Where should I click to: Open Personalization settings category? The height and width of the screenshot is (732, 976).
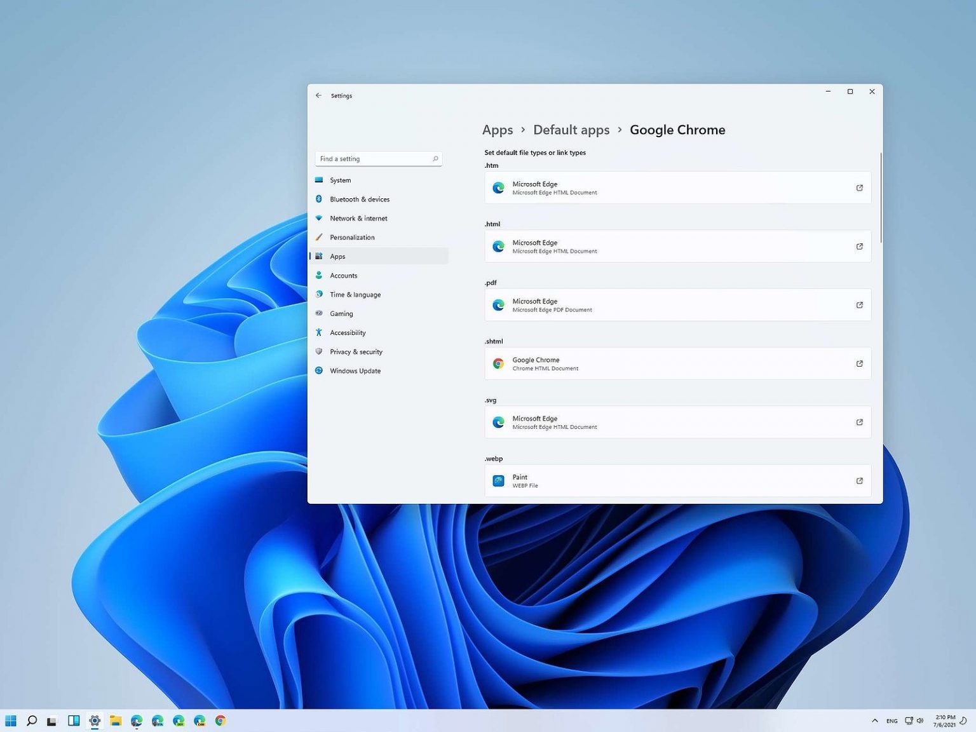352,238
